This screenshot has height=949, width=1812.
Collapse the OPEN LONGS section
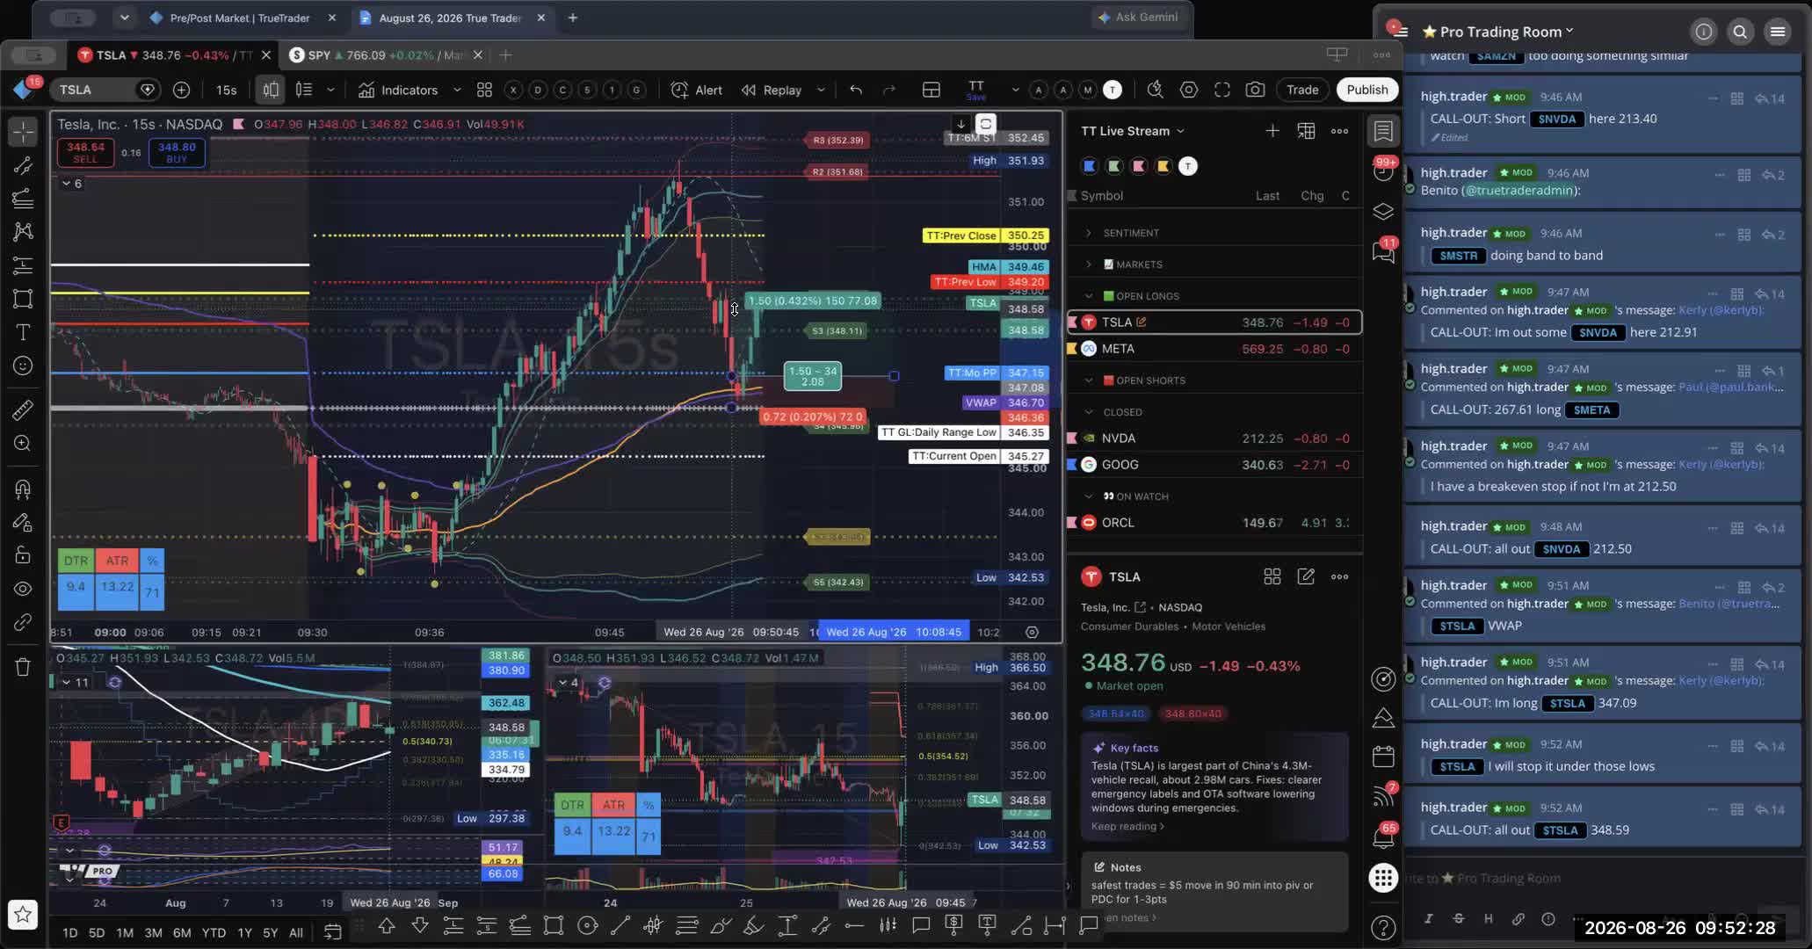(x=1089, y=296)
